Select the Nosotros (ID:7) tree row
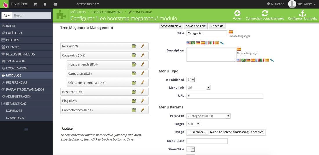 (105, 92)
